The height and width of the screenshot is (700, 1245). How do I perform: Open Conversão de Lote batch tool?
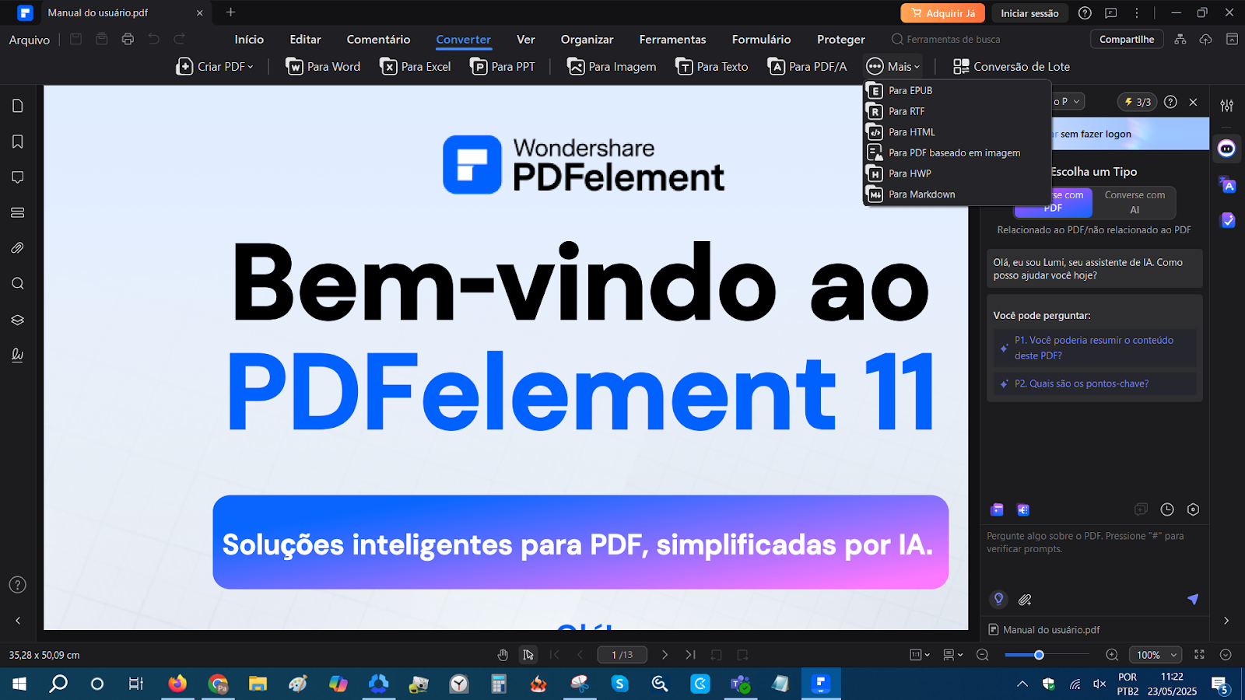click(x=1012, y=67)
